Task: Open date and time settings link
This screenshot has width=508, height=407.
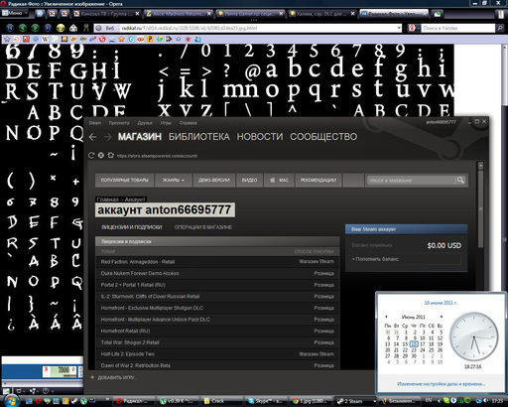Action: tap(441, 384)
